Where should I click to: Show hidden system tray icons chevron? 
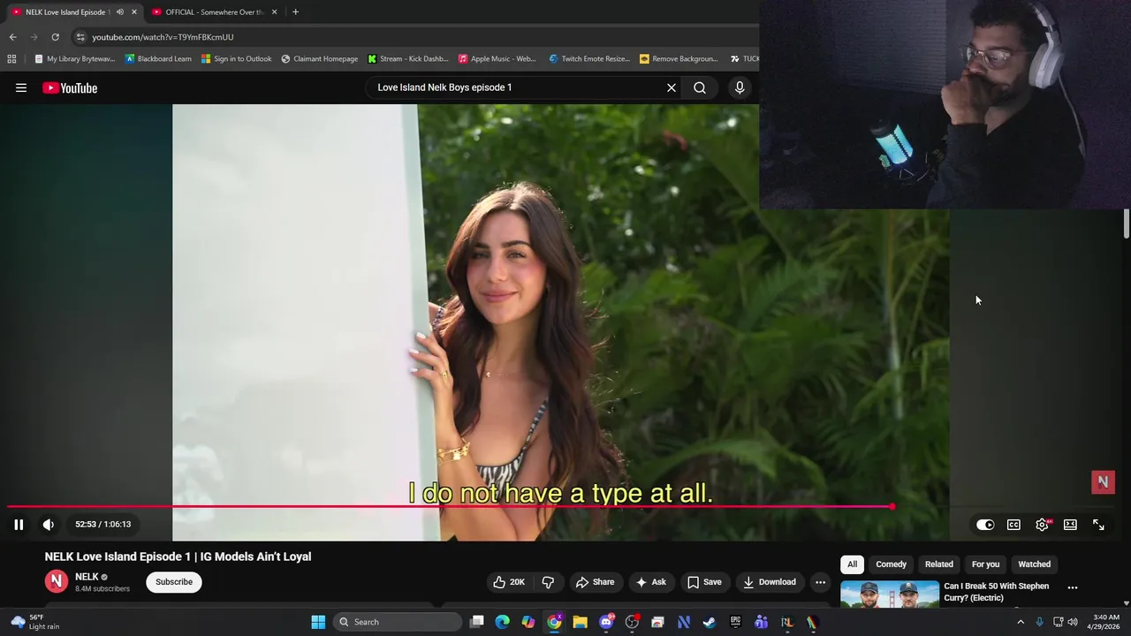click(1021, 622)
